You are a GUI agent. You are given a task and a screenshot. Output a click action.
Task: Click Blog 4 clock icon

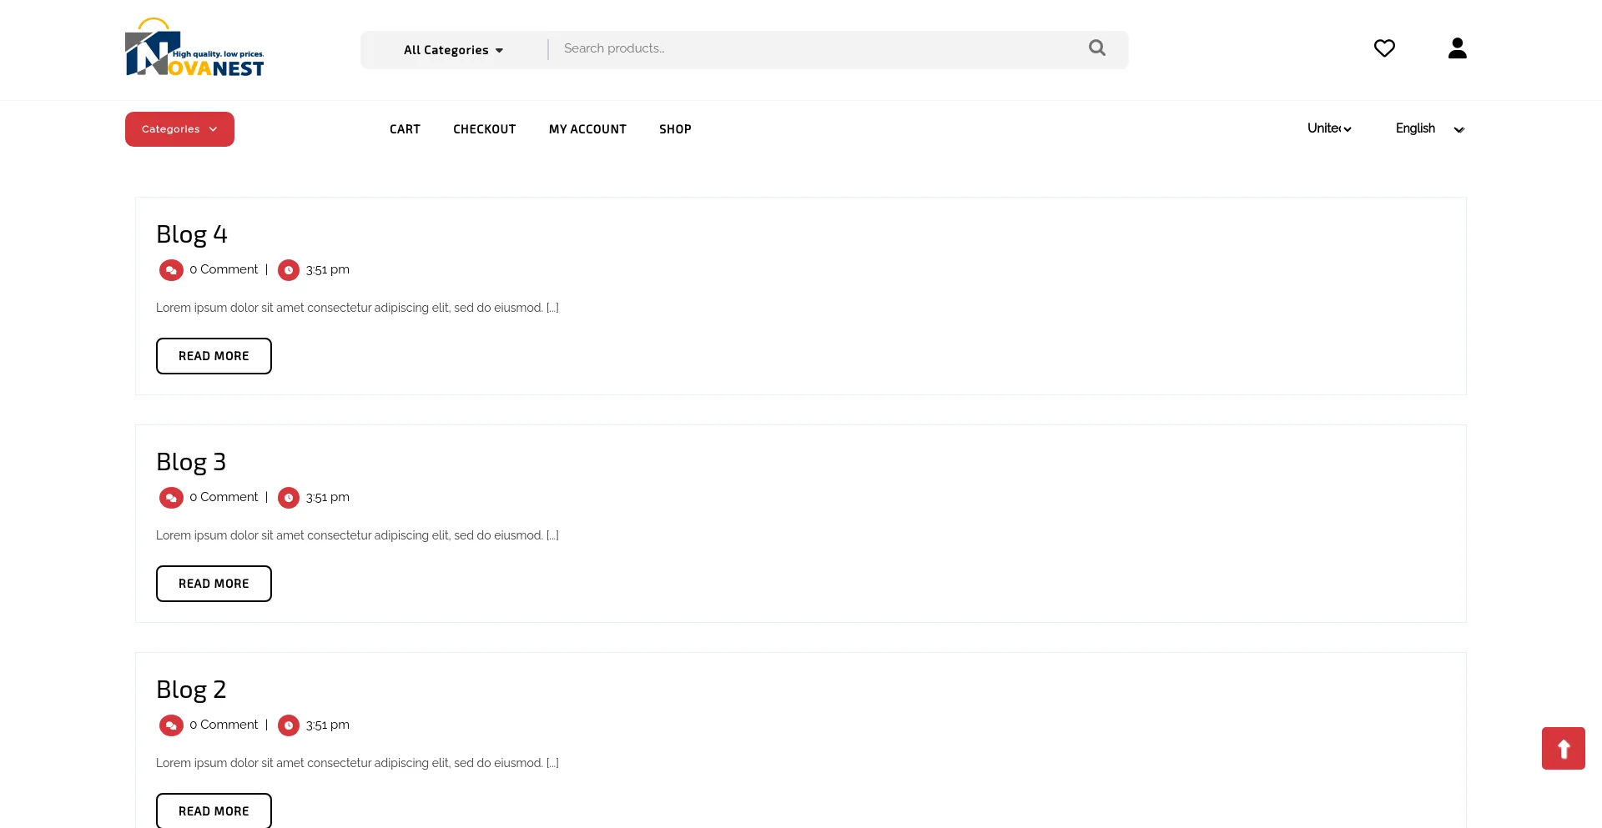pyautogui.click(x=289, y=270)
